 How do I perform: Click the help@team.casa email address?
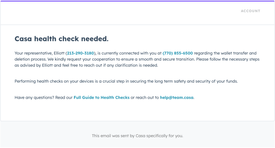tap(177, 97)
